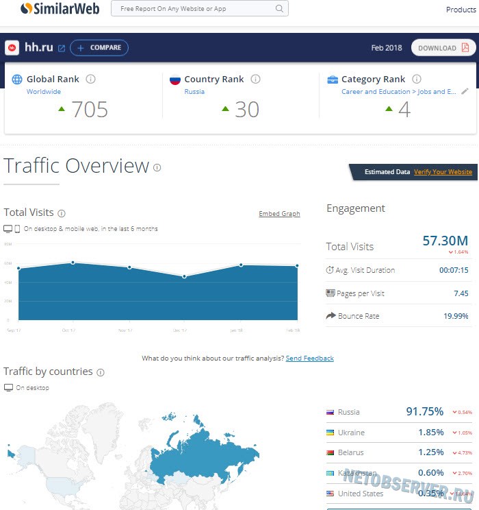Click the Country Rank value 30
The height and width of the screenshot is (510, 479).
(247, 109)
